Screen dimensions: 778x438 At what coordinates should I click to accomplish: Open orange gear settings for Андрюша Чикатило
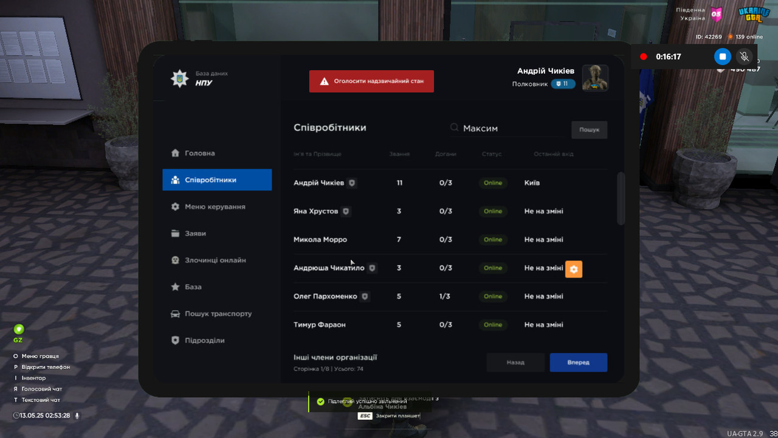(574, 269)
